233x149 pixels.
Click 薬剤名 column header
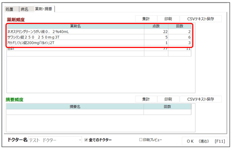click(76, 26)
